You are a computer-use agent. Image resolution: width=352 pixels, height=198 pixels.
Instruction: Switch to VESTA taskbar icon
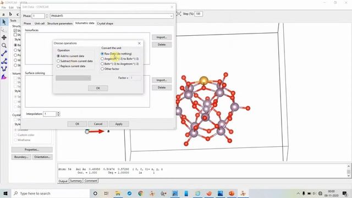coord(243,193)
